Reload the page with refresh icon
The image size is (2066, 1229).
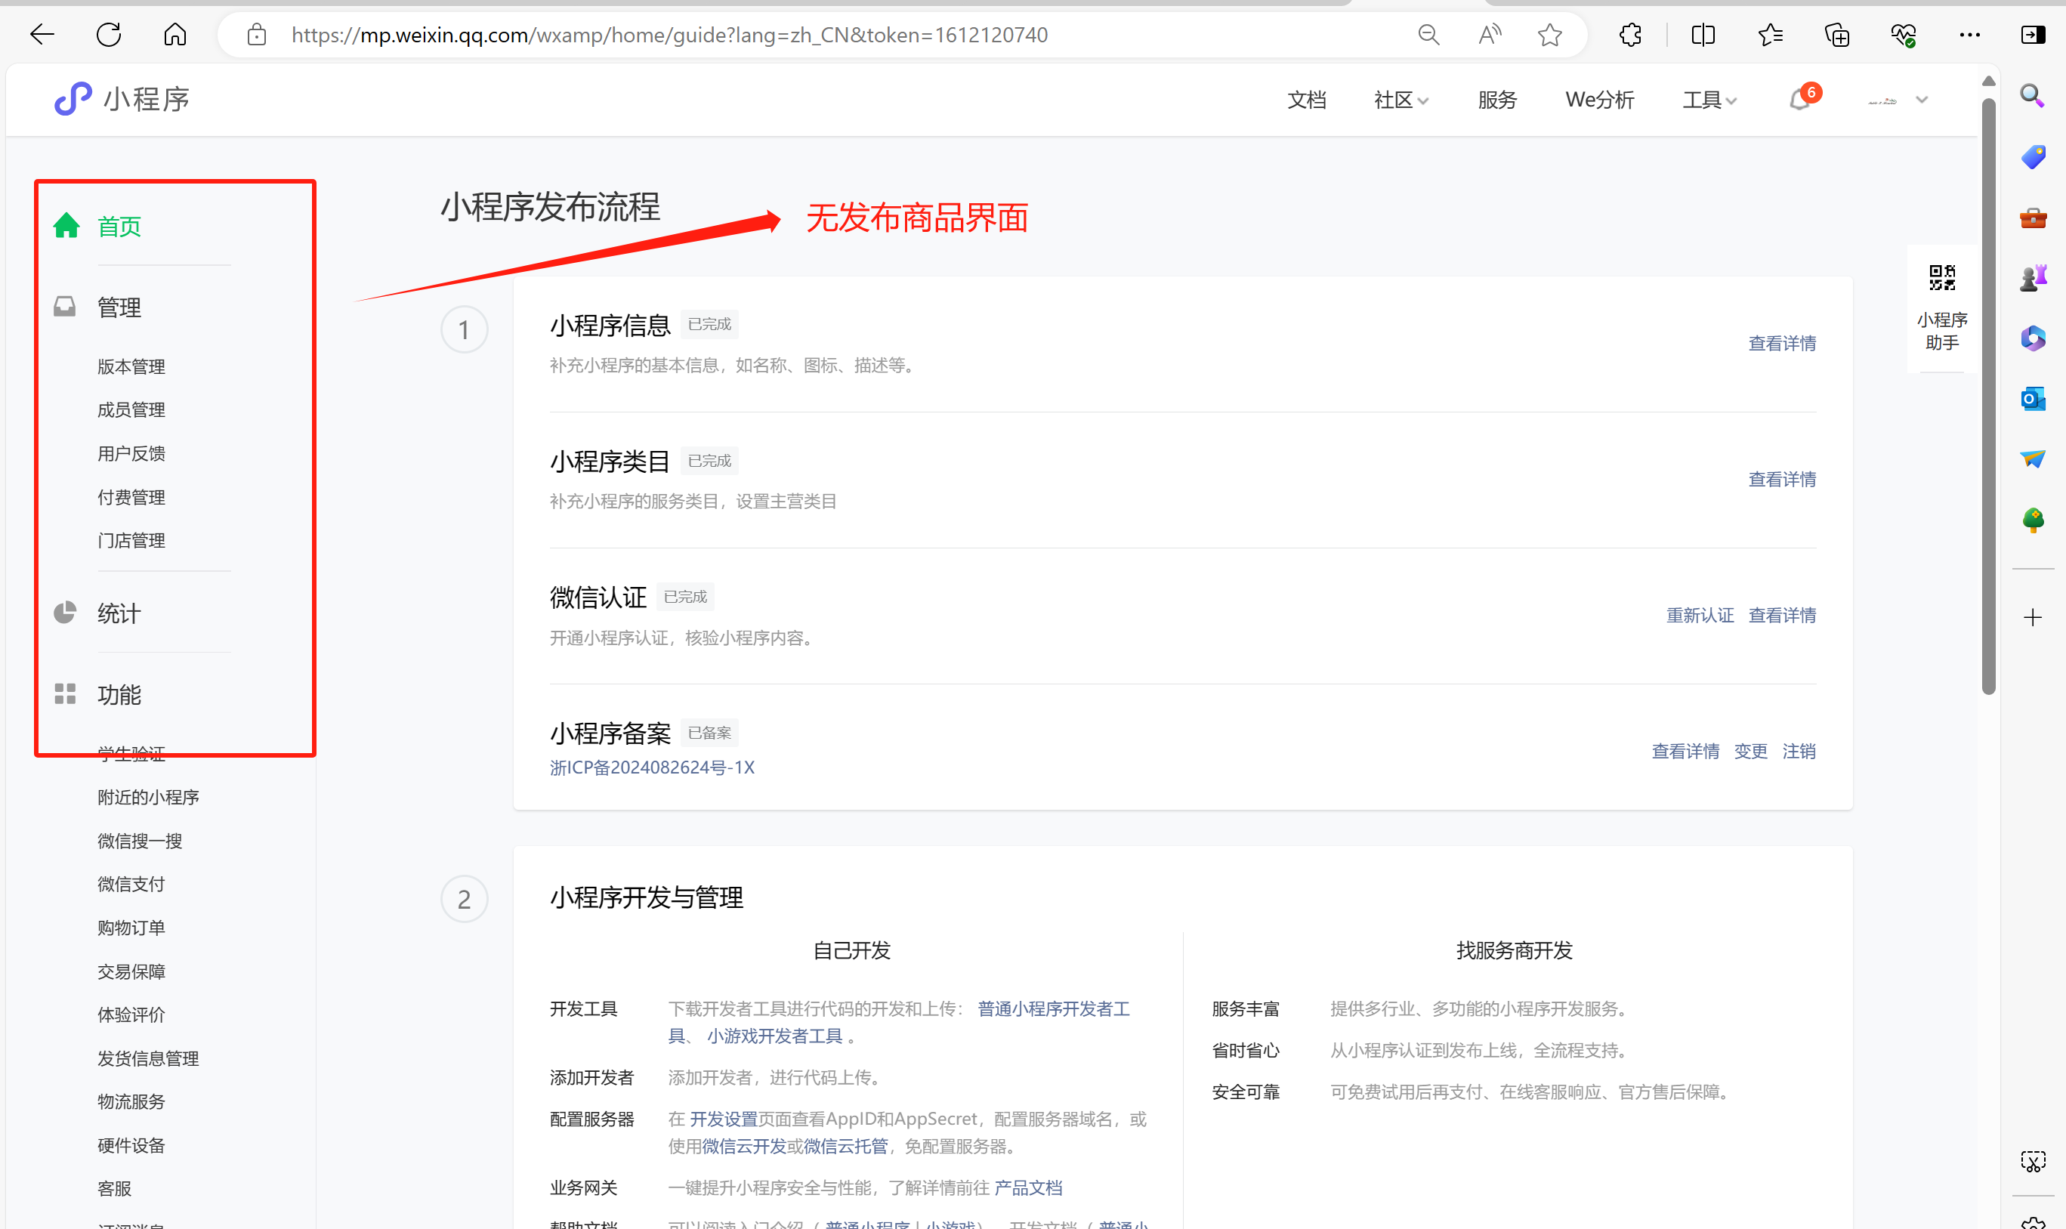109,35
